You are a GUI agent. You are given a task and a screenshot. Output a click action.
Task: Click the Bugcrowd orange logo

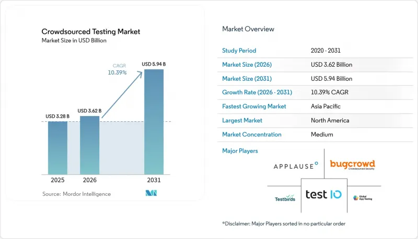click(x=352, y=165)
